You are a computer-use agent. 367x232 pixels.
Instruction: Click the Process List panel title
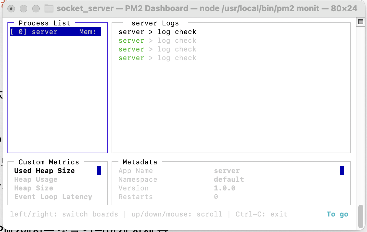point(44,23)
